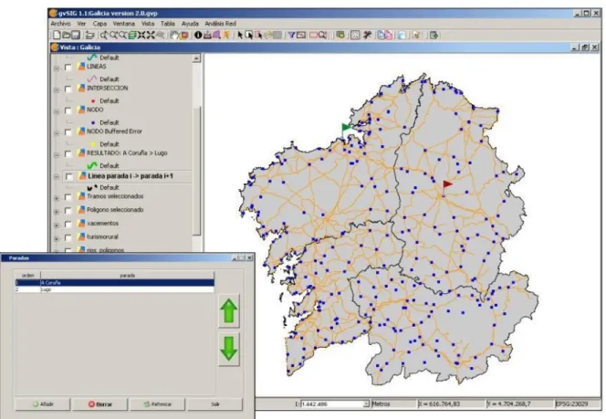Viewport: 606px width, 419px height.
Task: Collapse the INTERSECCION layer tree node
Action: click(x=57, y=89)
